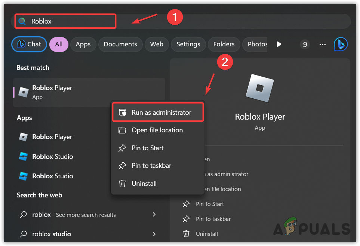Click pin icon beside context menu Pin to taskbar
This screenshot has height=246, width=360.
[x=122, y=166]
